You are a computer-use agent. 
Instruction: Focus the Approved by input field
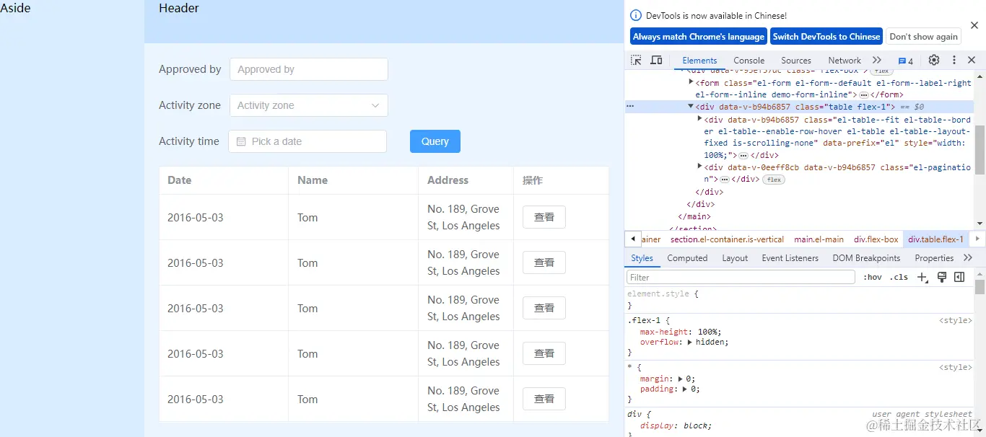309,69
